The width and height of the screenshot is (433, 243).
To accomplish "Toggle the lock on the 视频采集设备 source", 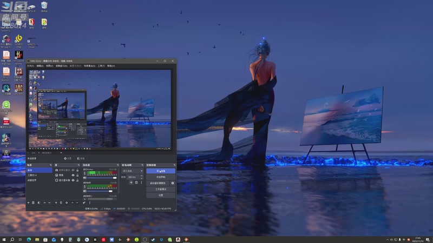I will pyautogui.click(x=77, y=170).
